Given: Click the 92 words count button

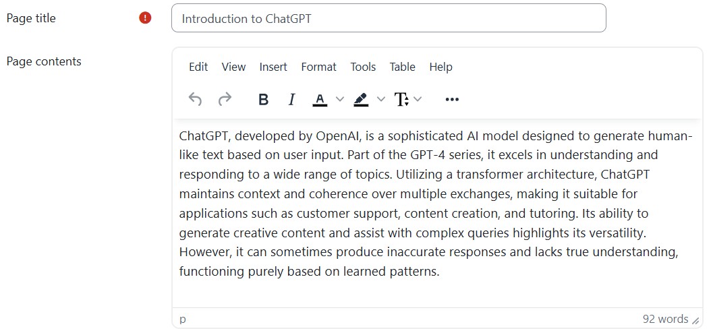Looking at the screenshot, I should tap(665, 319).
